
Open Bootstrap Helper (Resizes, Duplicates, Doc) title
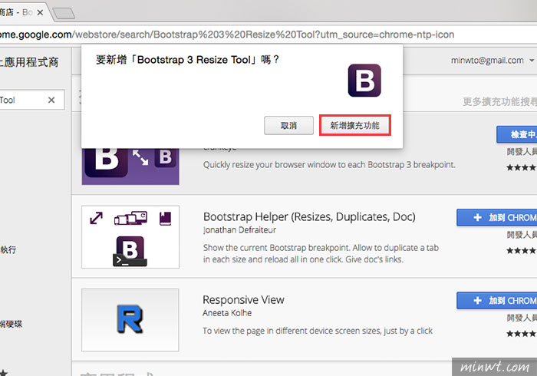309,216
